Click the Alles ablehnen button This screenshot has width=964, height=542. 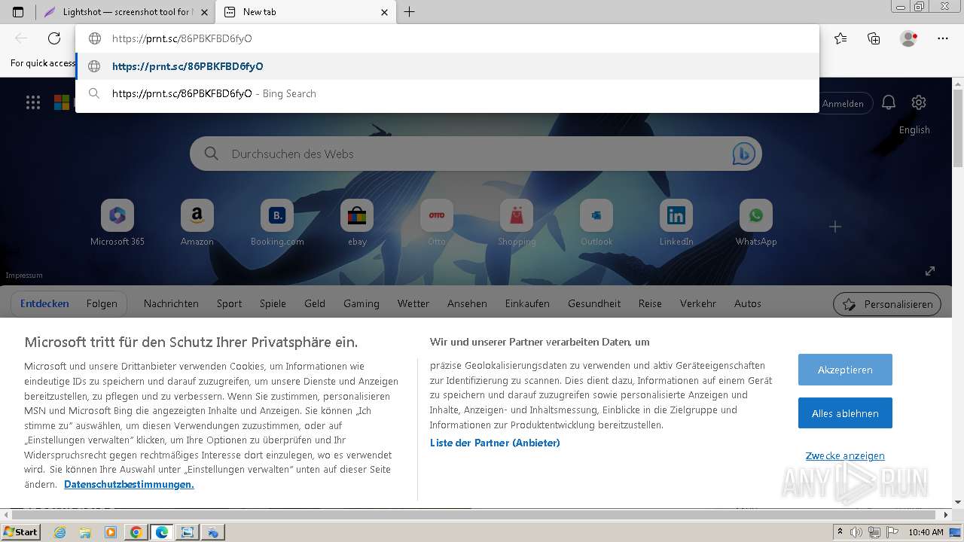[x=845, y=413]
